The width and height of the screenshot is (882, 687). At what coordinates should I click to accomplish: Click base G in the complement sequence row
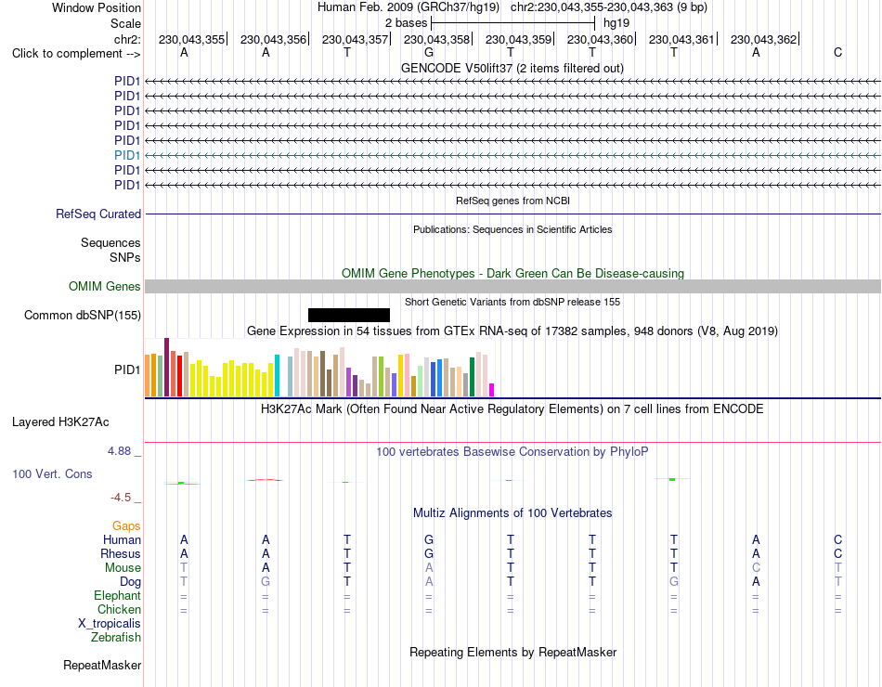tap(429, 52)
